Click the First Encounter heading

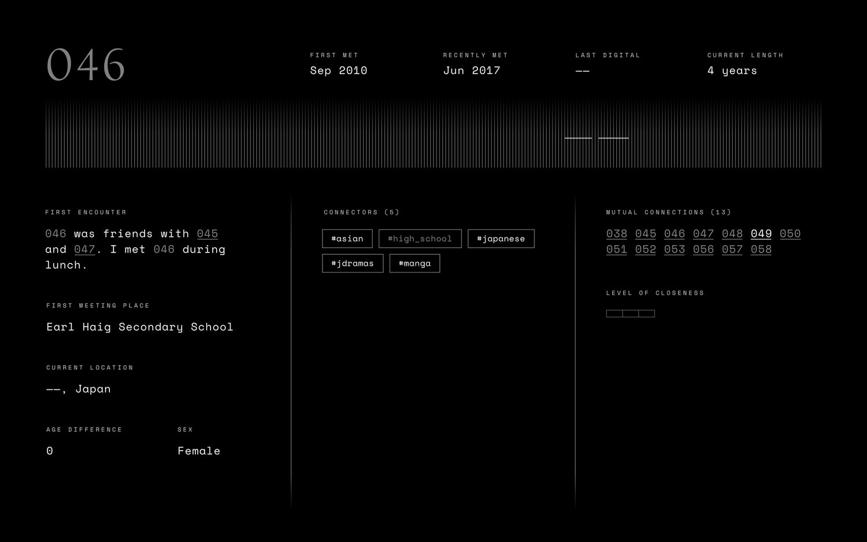(86, 212)
